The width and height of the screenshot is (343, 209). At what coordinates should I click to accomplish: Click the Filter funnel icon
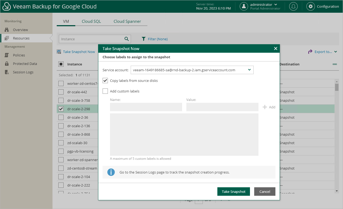(144, 39)
